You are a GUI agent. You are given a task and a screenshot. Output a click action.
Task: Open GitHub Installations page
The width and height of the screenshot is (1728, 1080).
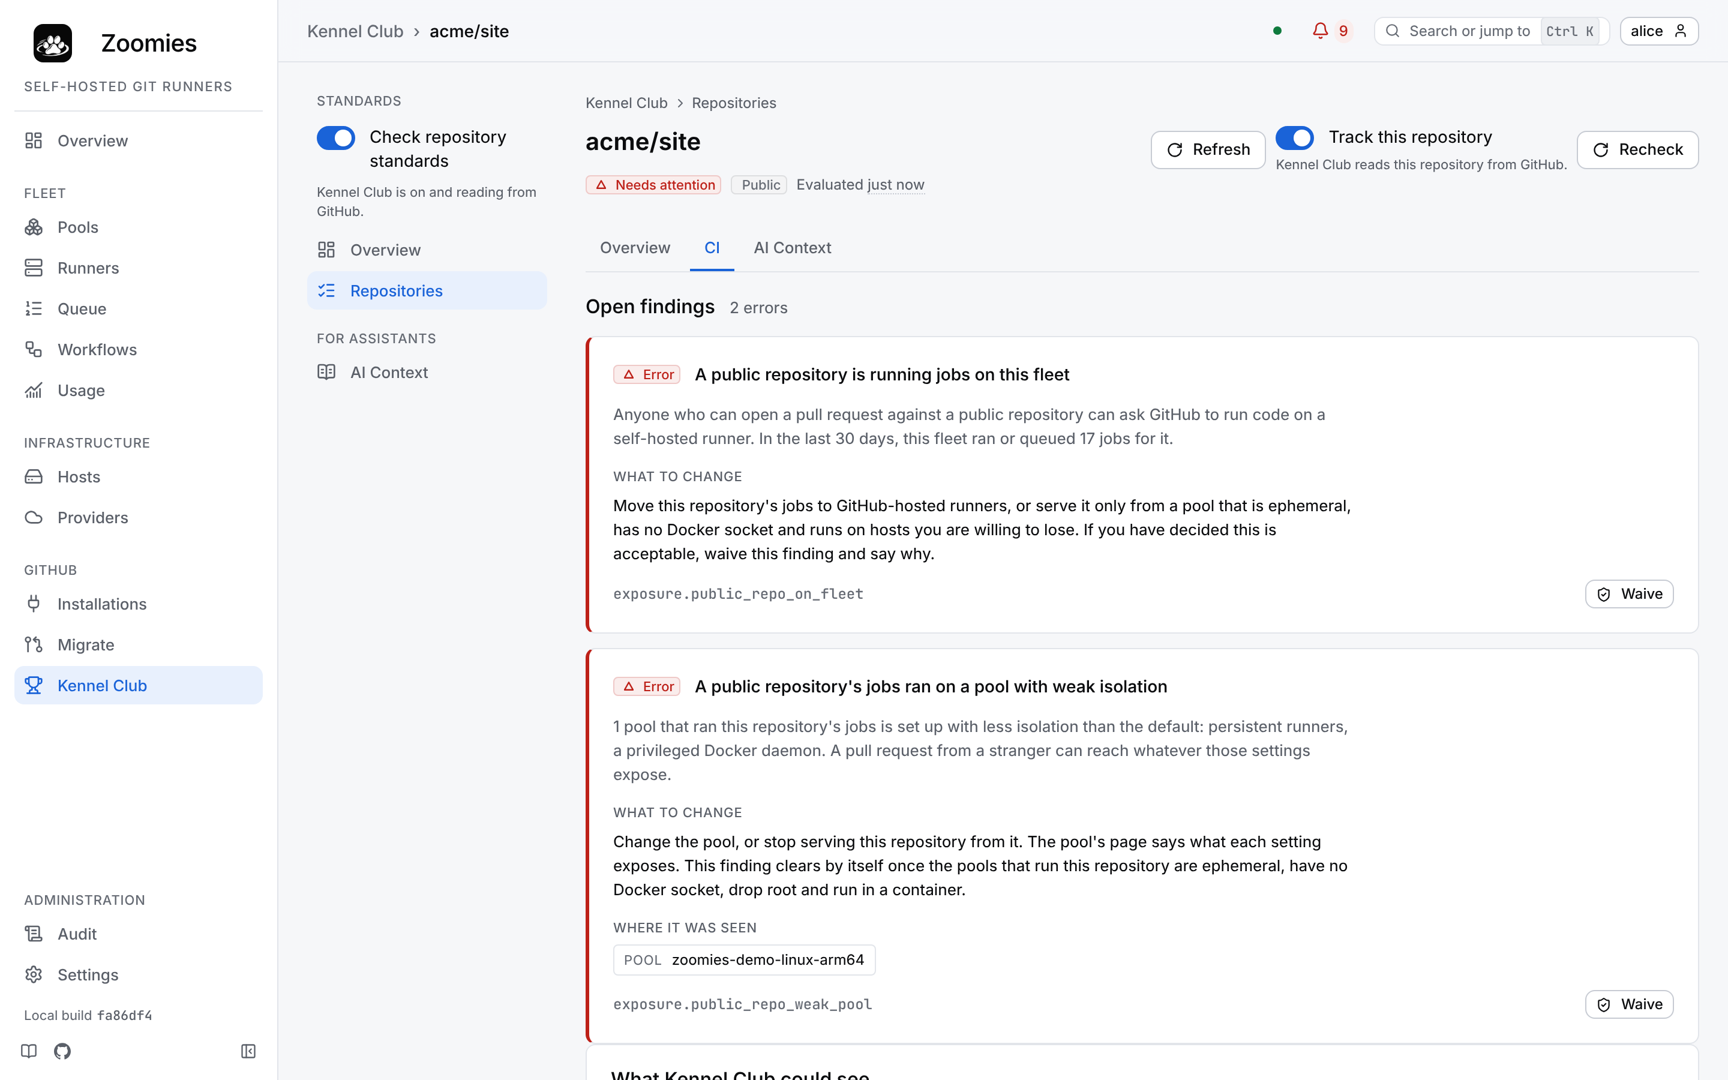click(139, 604)
